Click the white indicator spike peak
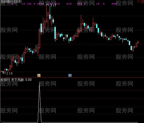The width and height of the screenshot is (144, 123). (40, 83)
